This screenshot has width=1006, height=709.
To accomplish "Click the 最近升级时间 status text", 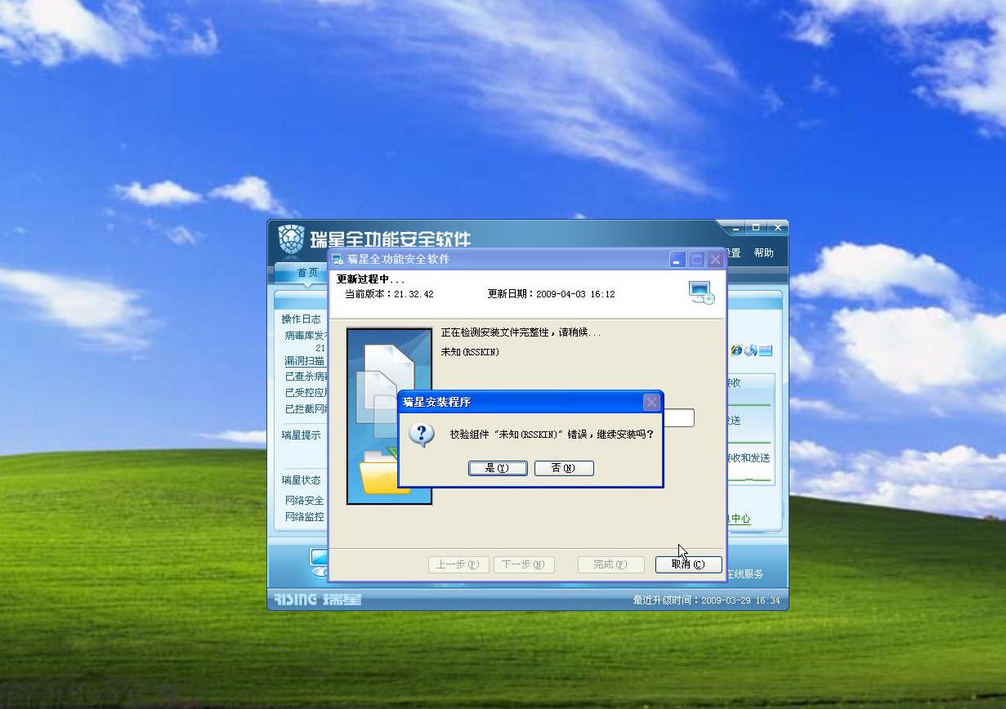I will pos(706,600).
